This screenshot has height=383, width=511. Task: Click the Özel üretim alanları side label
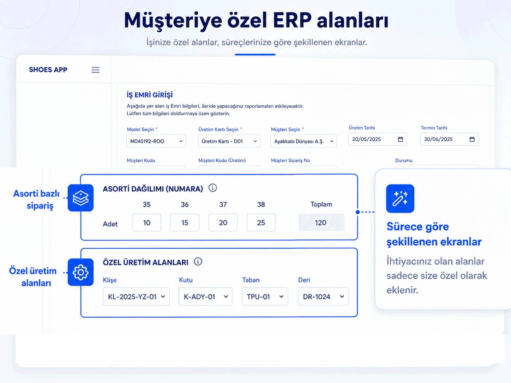click(x=33, y=277)
